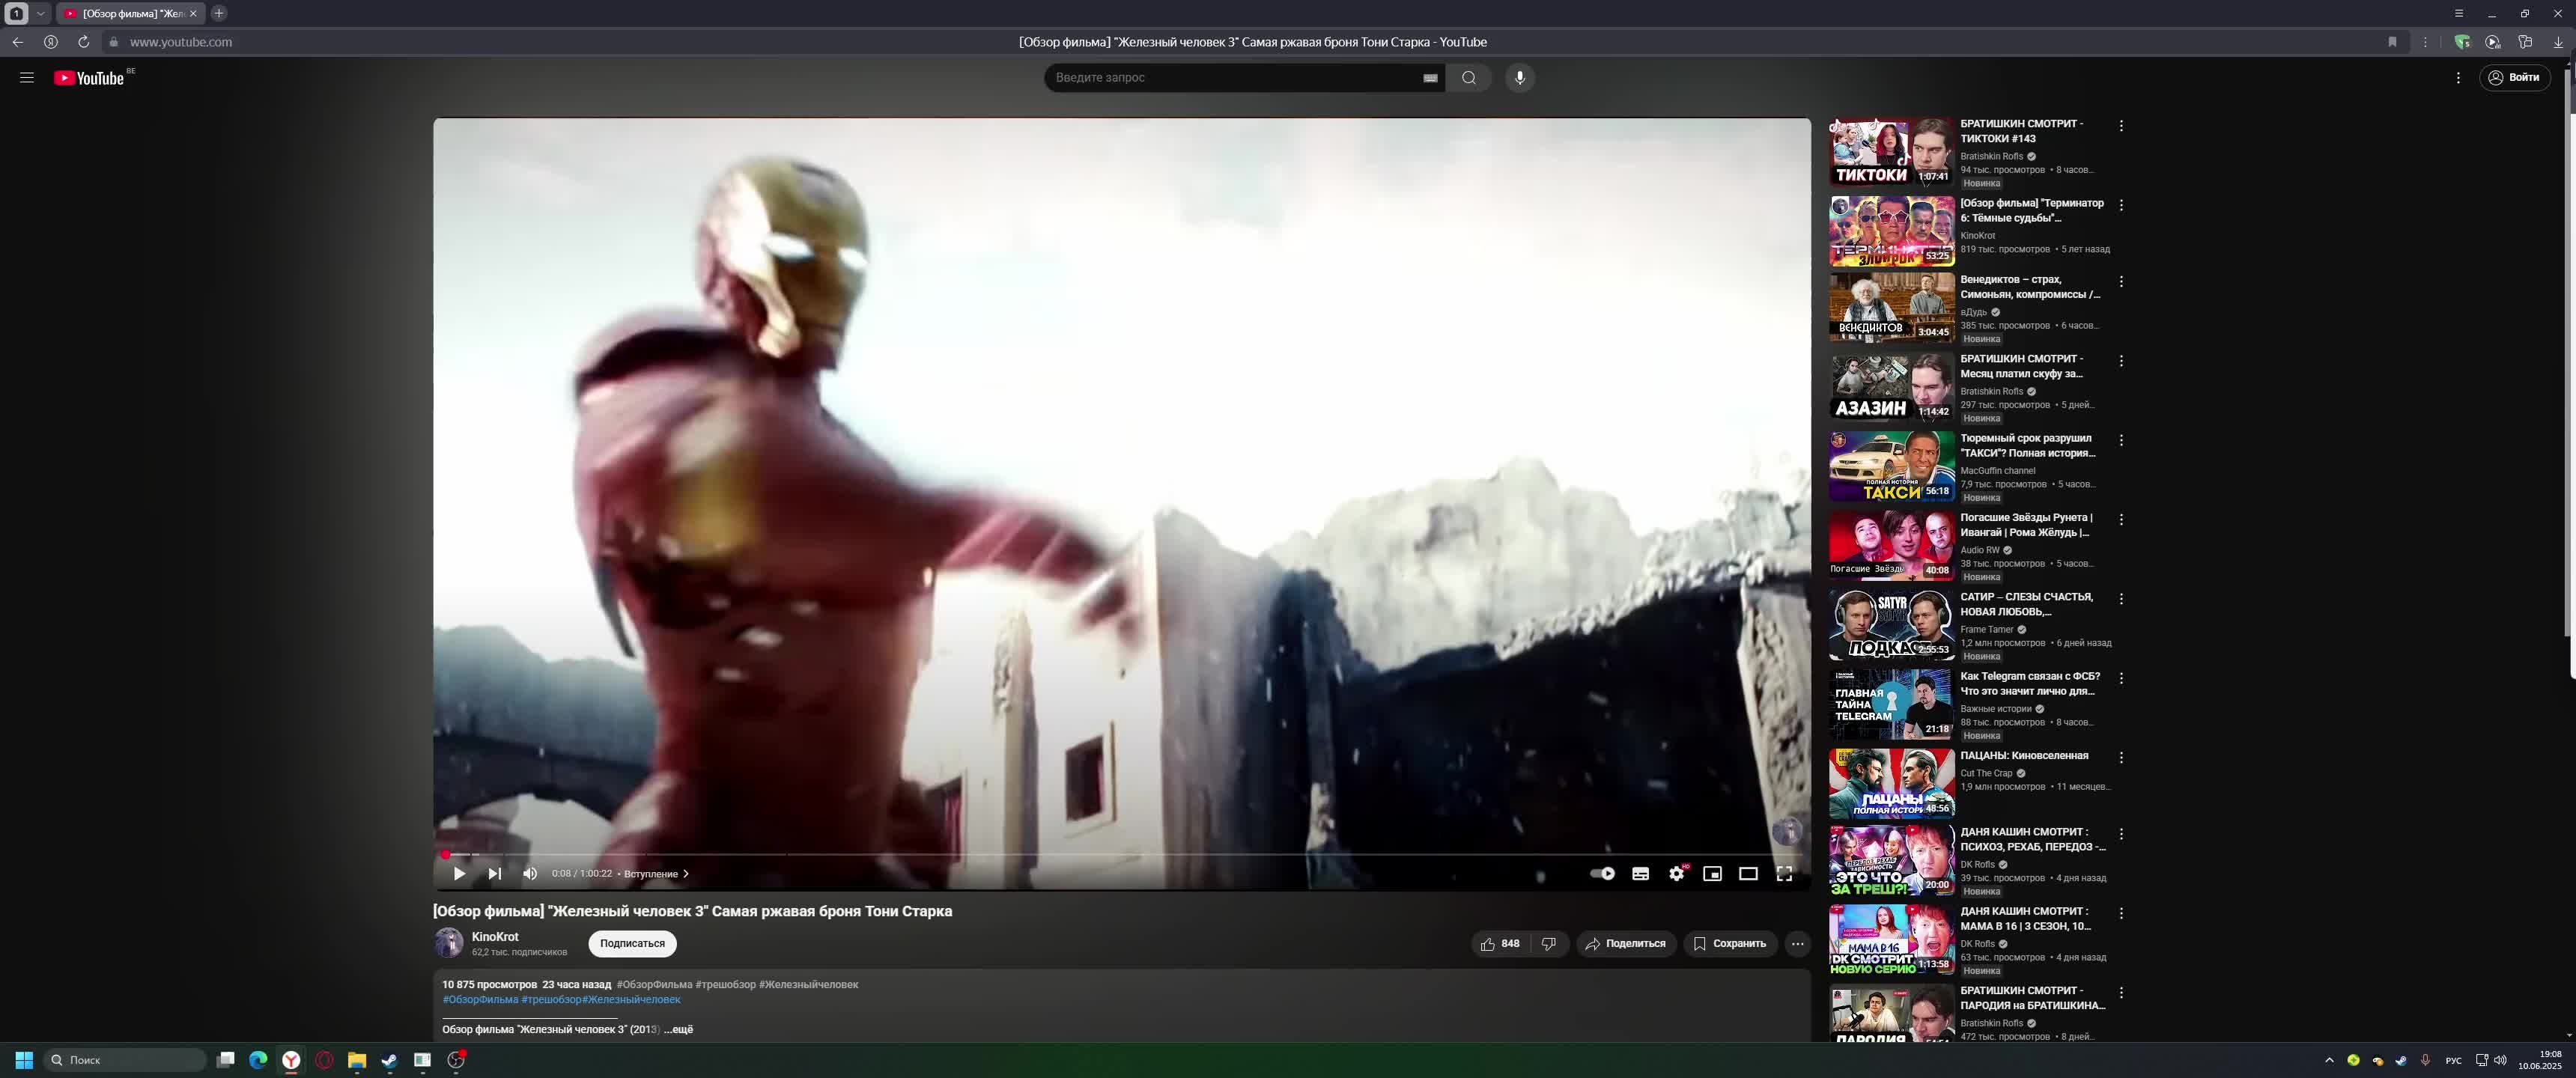The height and width of the screenshot is (1078, 2576).
Task: Start voice search with the microphone
Action: [1519, 78]
